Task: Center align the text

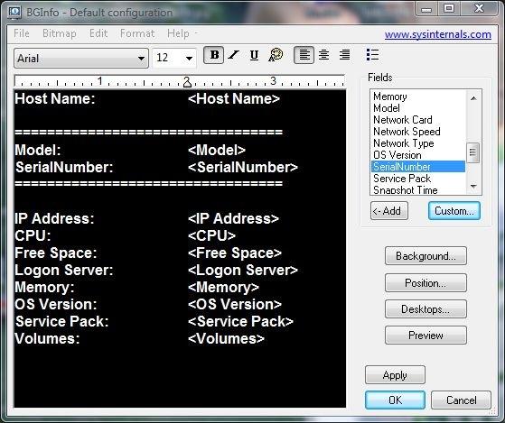Action: 323,55
